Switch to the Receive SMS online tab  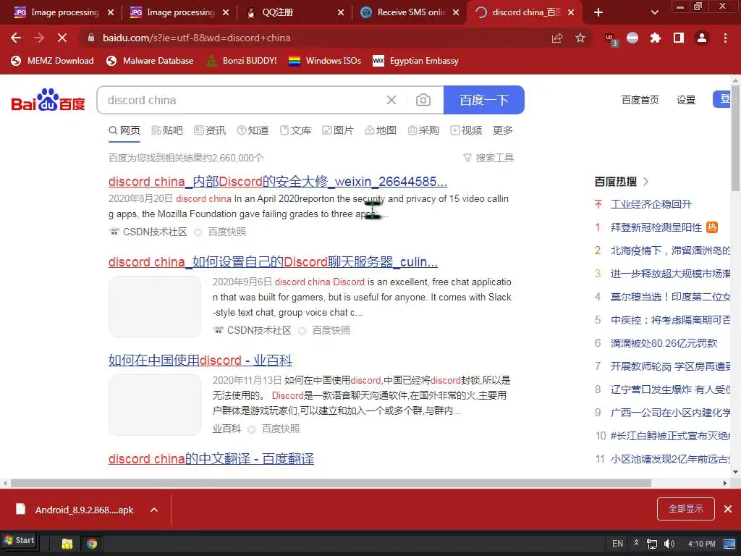pyautogui.click(x=409, y=12)
